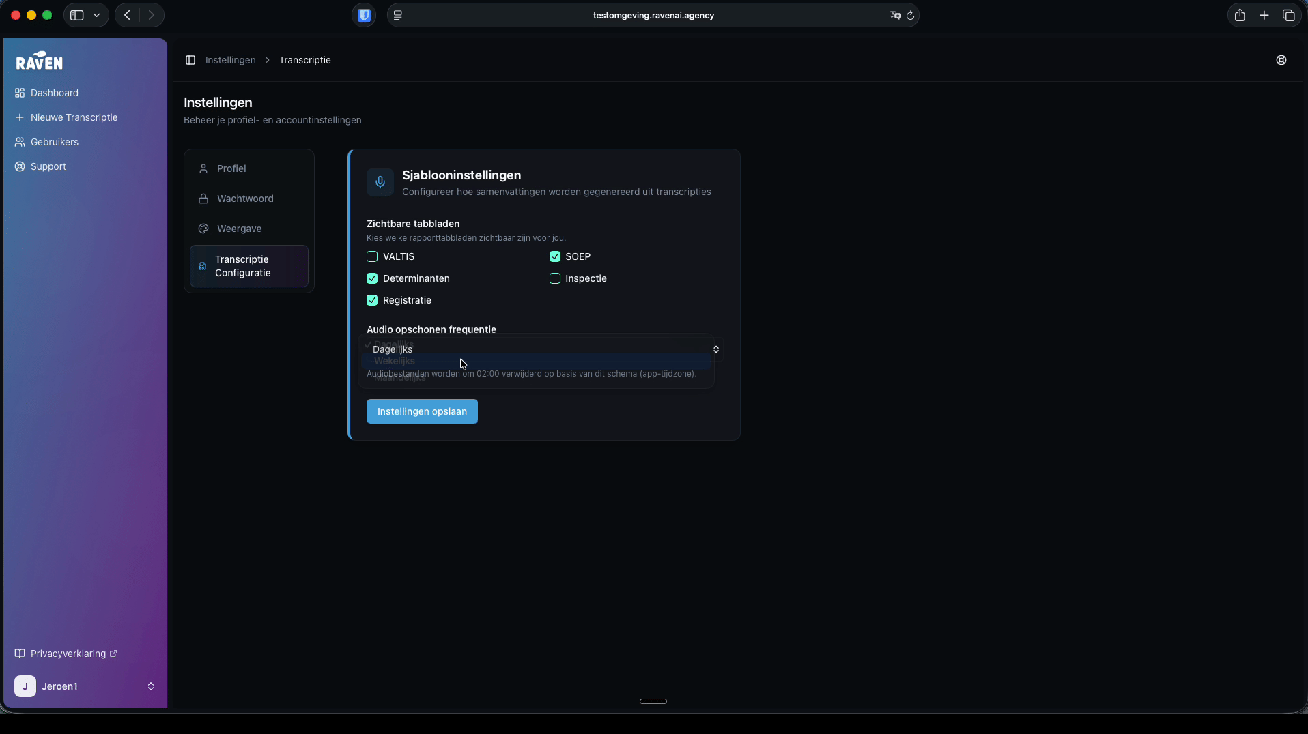Open Safari sidebar dropdown chevron
The height and width of the screenshot is (734, 1308).
96,15
